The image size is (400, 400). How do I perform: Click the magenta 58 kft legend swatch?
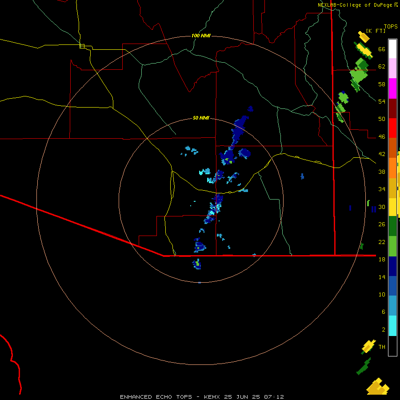[x=392, y=88]
